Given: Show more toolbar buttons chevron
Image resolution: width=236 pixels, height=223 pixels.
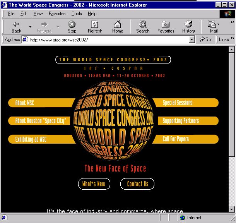Looking at the screenshot, I should (232, 22).
